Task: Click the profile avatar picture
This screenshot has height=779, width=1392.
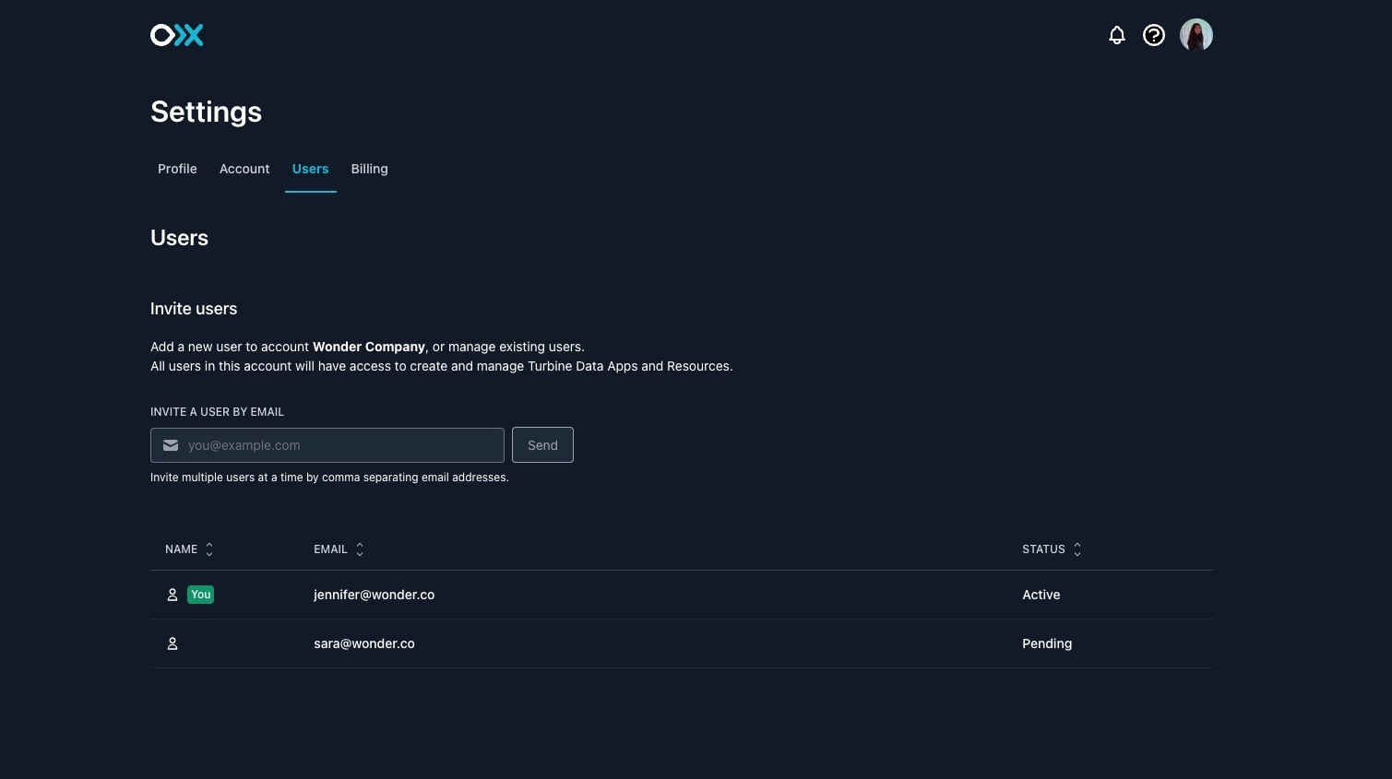Action: click(1196, 34)
